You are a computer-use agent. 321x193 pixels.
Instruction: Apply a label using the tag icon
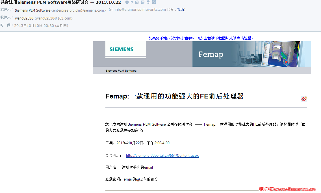click(154, 2)
